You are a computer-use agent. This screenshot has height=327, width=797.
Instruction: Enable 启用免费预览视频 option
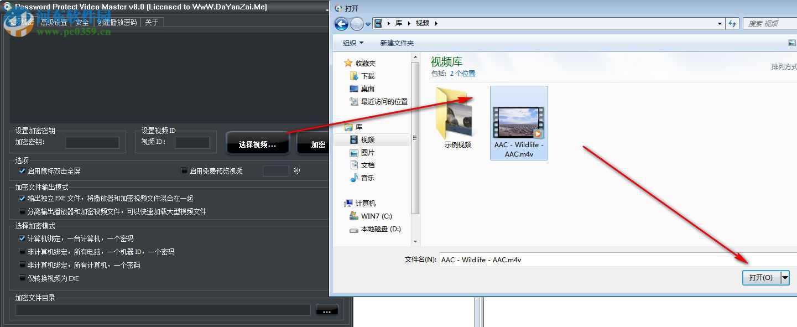[183, 170]
